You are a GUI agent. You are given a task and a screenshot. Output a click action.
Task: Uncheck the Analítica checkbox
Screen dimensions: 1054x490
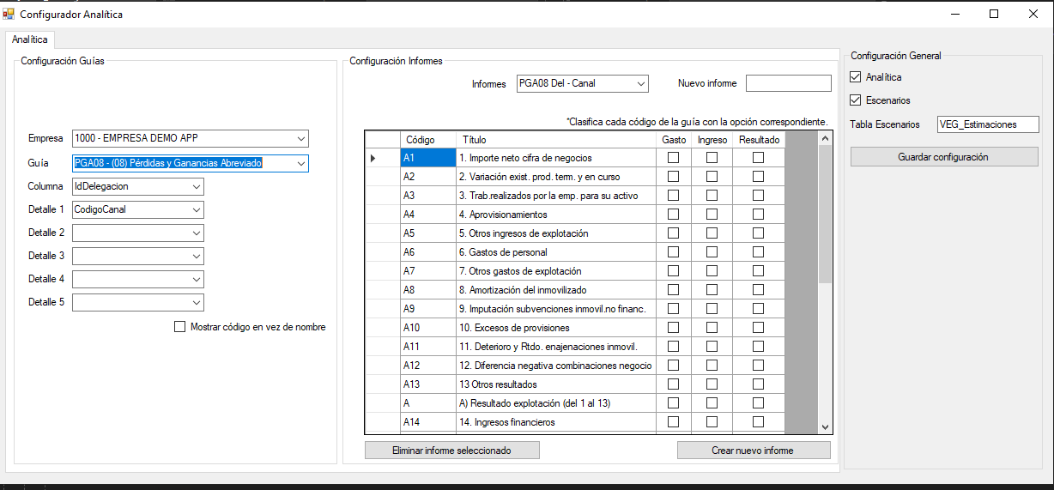coord(855,77)
